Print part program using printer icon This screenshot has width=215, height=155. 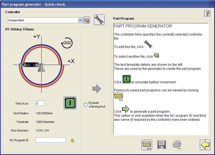pyautogui.click(x=177, y=145)
